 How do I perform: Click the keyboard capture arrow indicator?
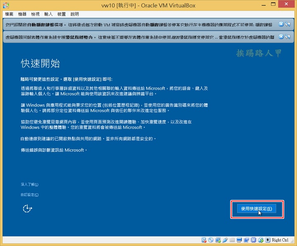267,240
